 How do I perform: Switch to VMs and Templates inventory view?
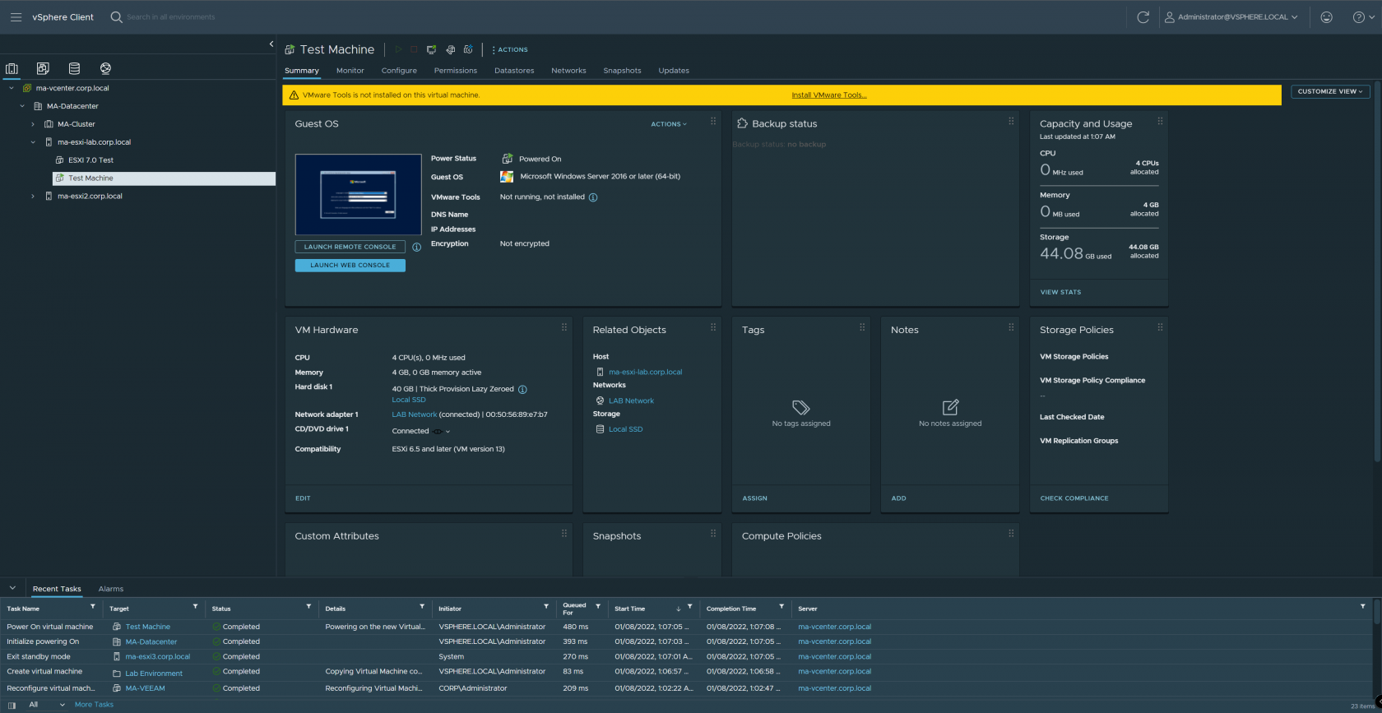pos(43,68)
